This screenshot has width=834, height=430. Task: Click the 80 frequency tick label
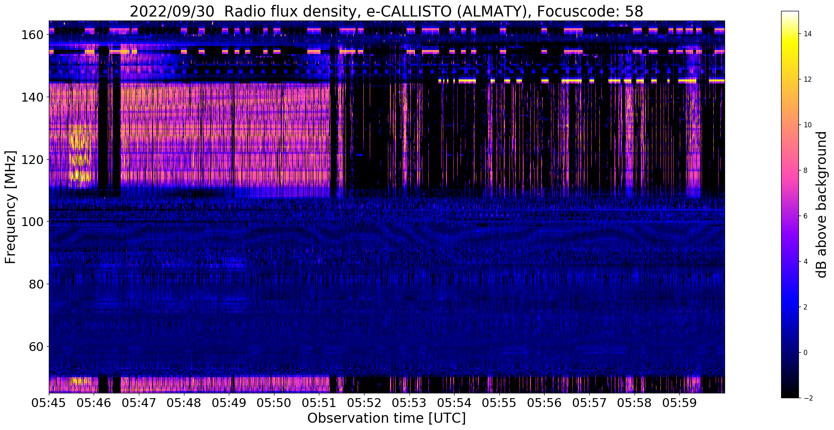click(x=36, y=284)
